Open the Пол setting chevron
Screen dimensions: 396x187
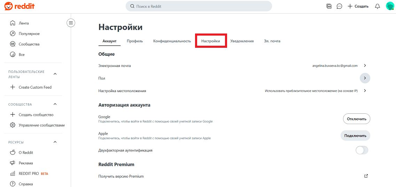point(365,78)
